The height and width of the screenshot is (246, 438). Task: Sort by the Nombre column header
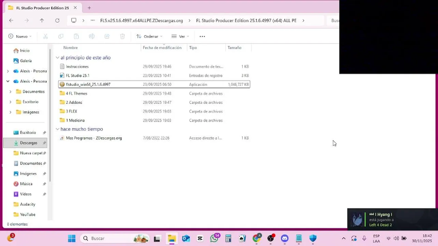point(70,47)
